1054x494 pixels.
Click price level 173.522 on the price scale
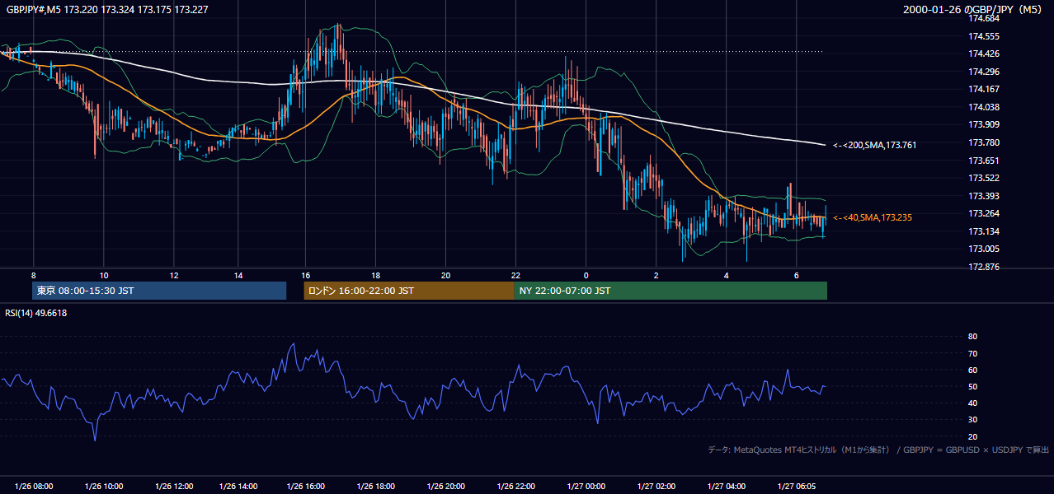[x=984, y=178]
